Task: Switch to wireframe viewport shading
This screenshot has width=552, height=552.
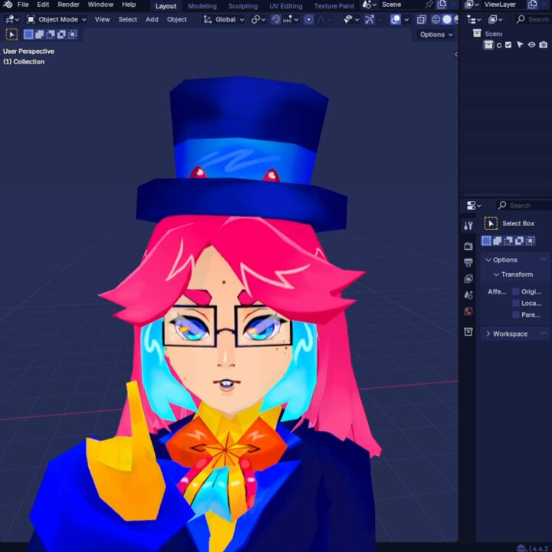Action: 435,19
